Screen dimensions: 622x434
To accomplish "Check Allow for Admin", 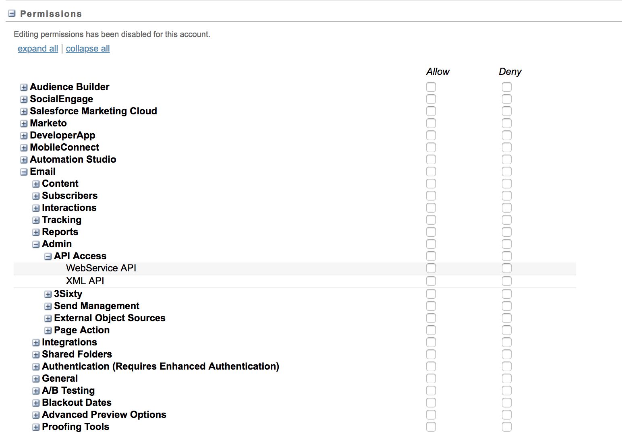I will point(431,244).
